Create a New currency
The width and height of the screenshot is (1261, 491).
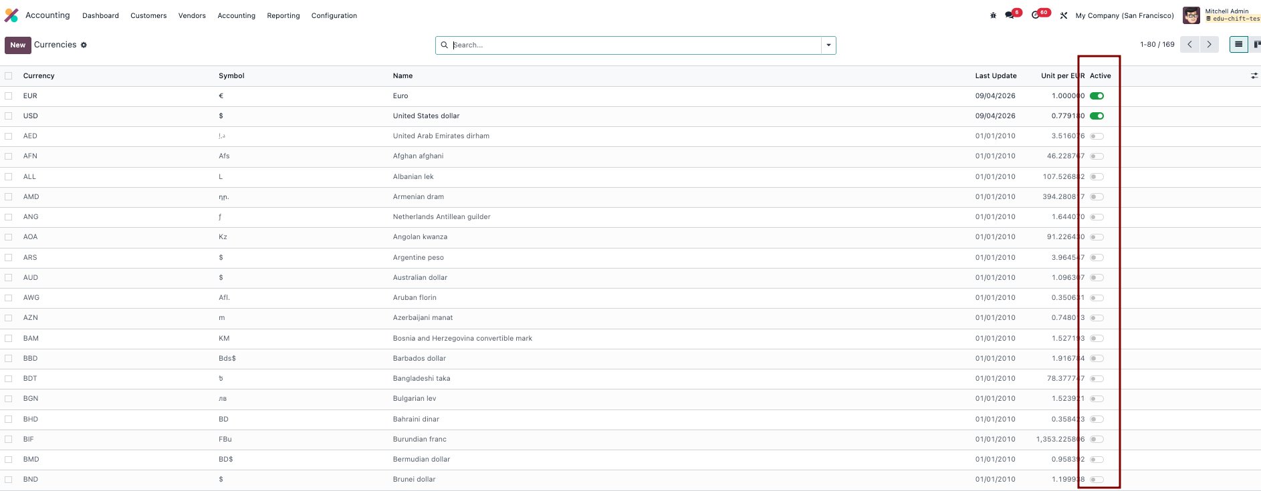(17, 45)
